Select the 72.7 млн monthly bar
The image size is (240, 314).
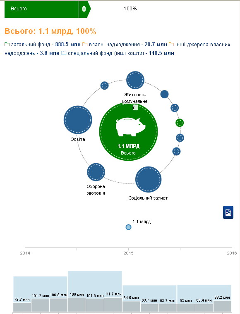coord(22,307)
